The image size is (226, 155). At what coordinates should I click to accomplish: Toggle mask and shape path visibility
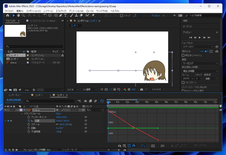[110, 90]
